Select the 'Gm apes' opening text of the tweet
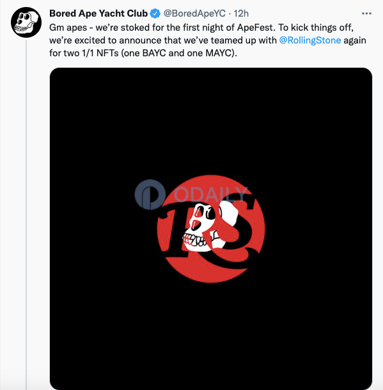 (68, 27)
